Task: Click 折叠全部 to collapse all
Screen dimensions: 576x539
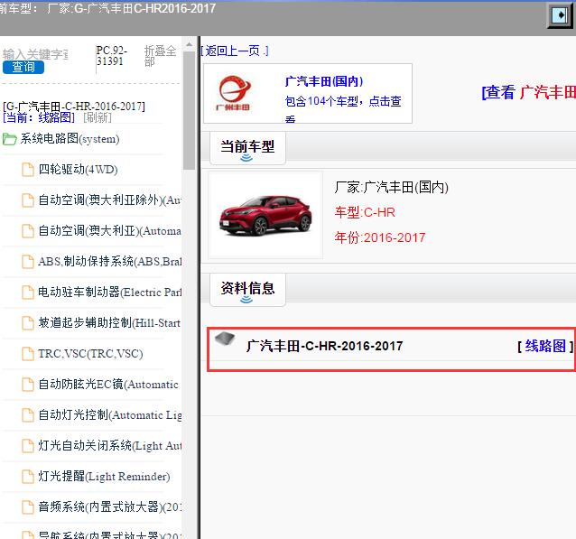Action: point(160,56)
